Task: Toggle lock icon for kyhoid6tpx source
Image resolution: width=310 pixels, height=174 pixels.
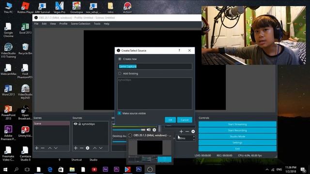Action: click(x=79, y=124)
